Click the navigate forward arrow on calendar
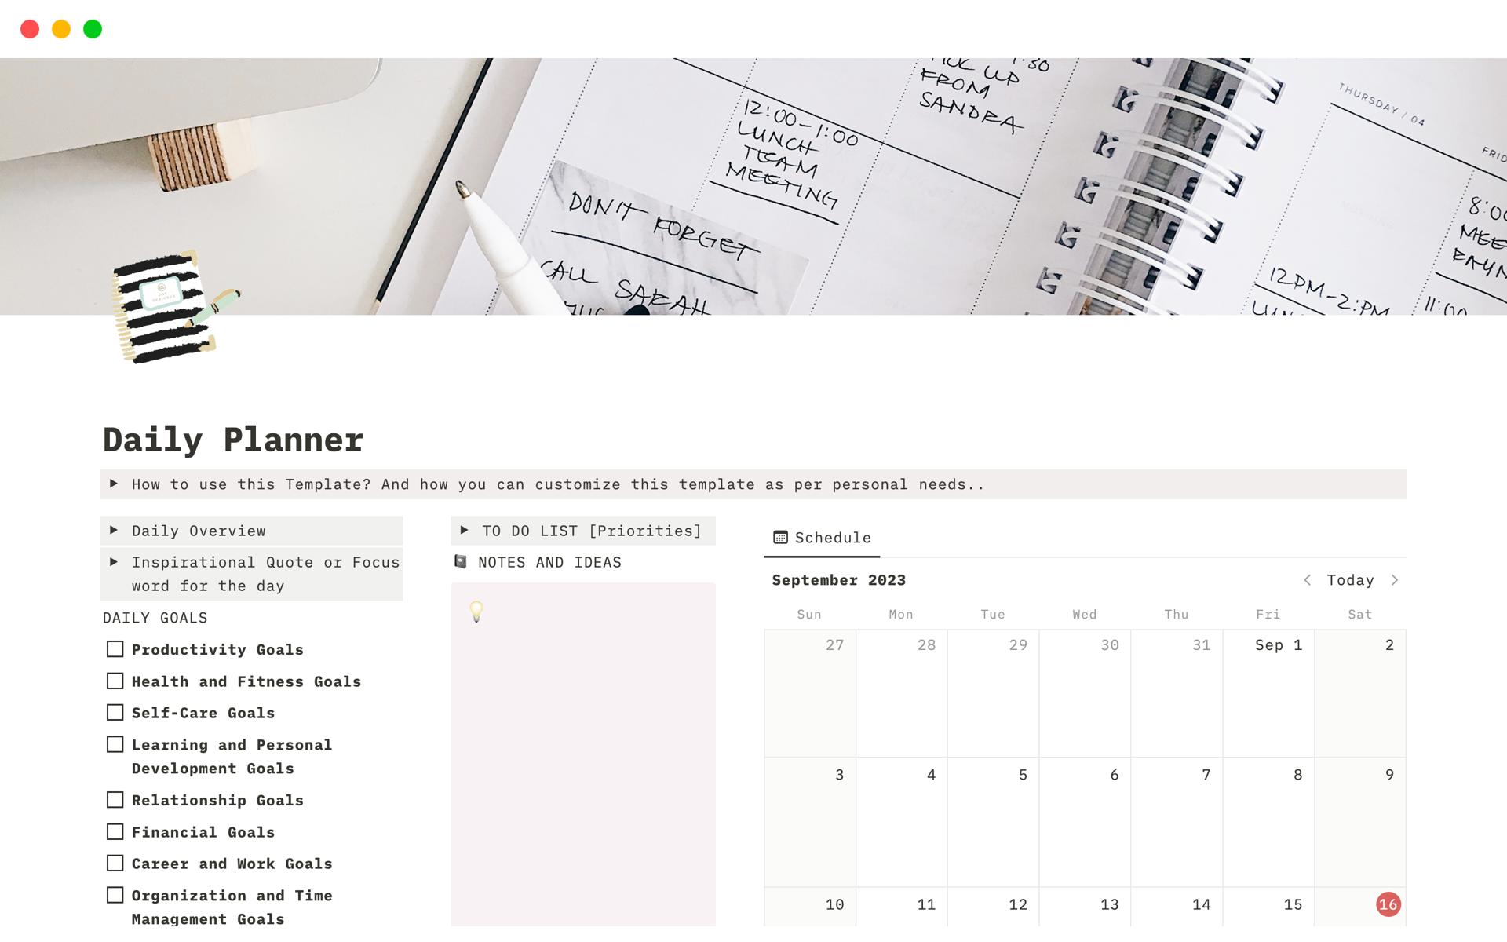 [1396, 579]
